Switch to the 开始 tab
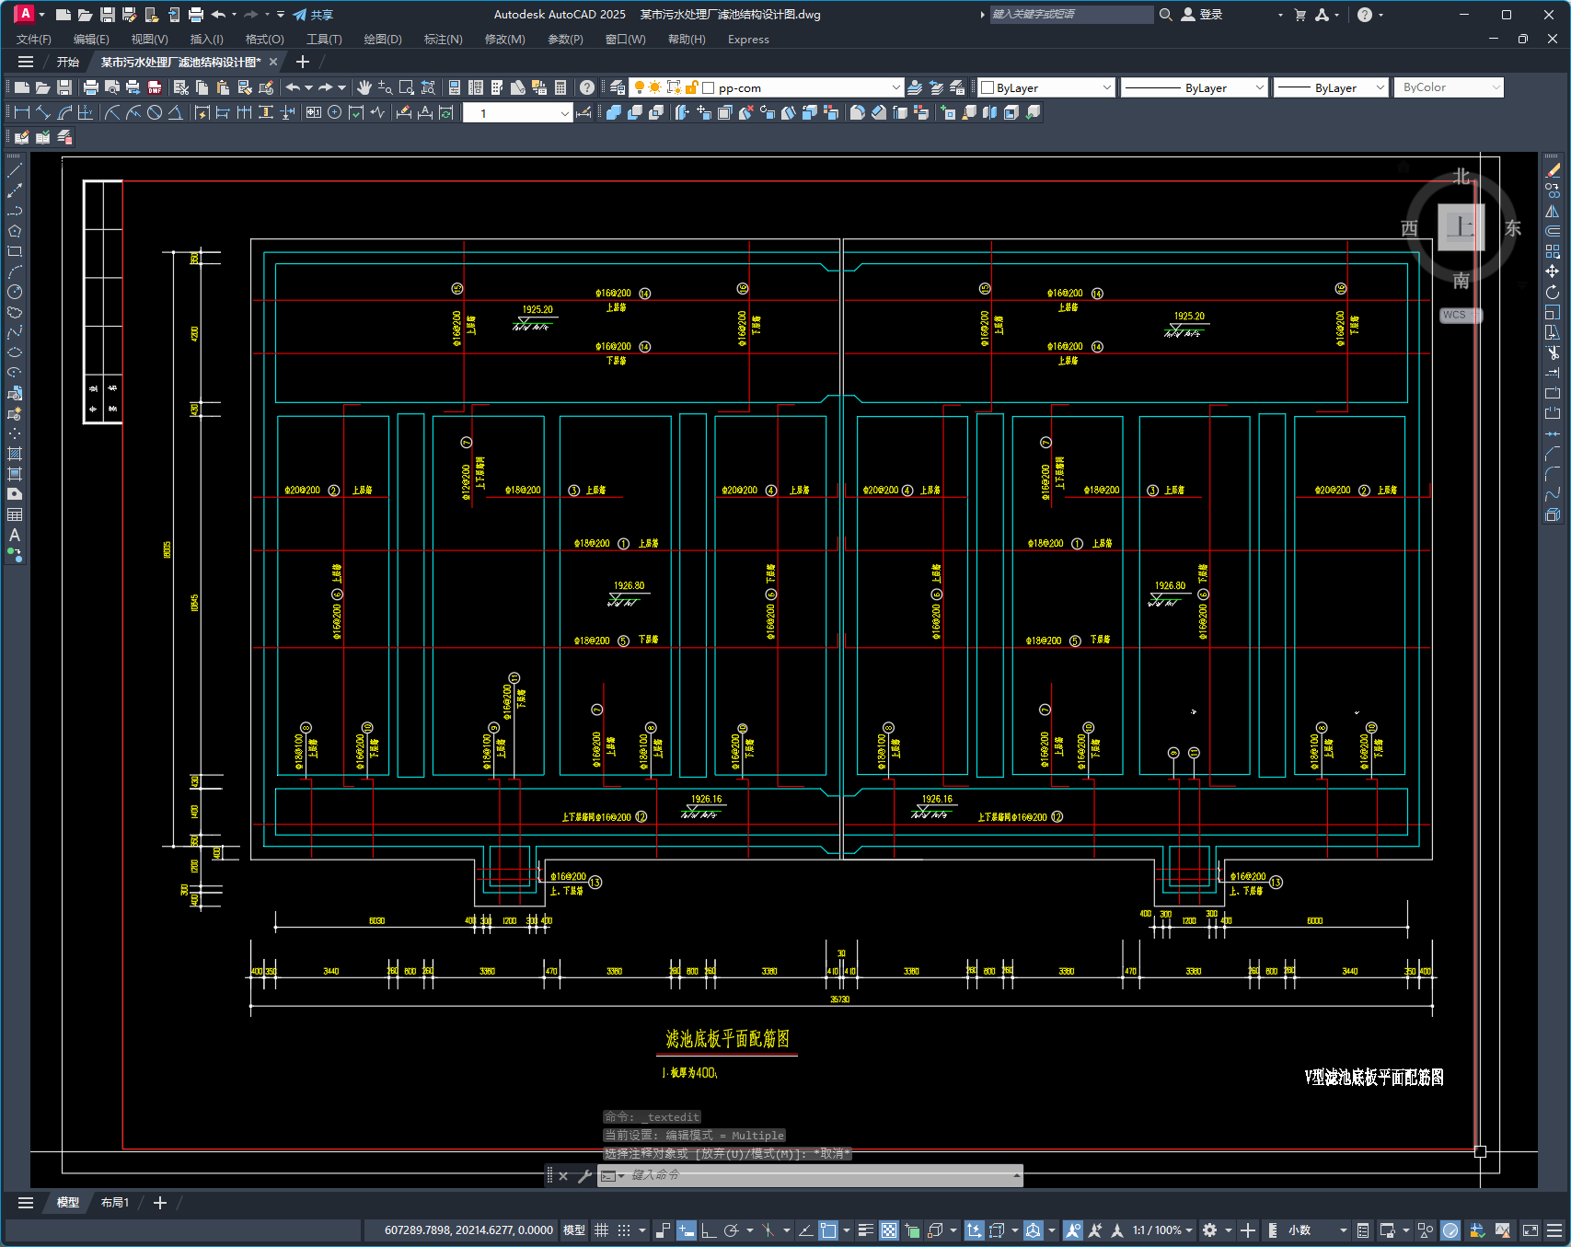This screenshot has height=1247, width=1571. pyautogui.click(x=68, y=62)
